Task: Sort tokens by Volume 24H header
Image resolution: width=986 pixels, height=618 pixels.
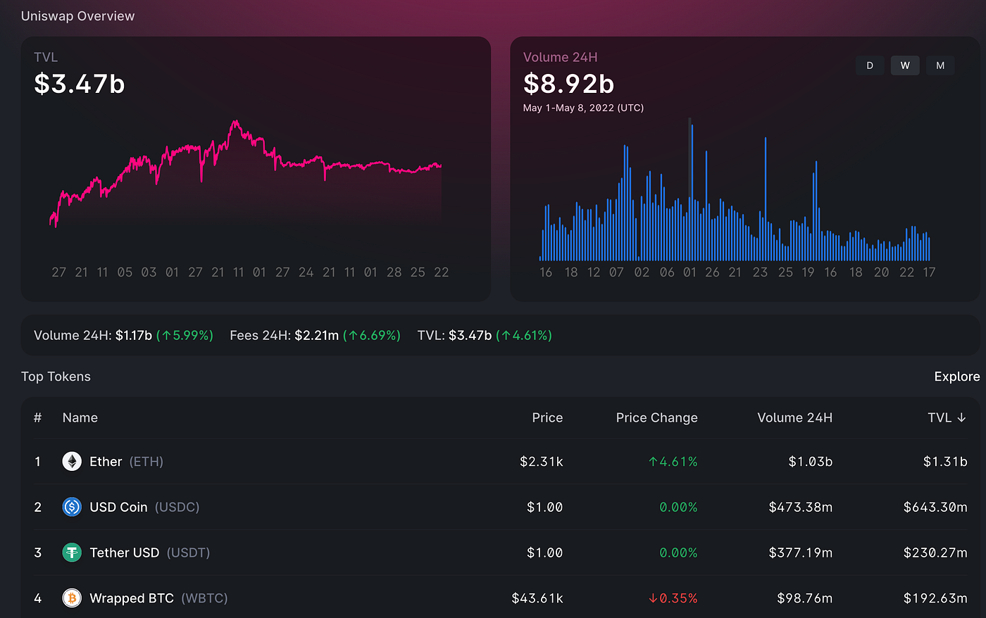Action: coord(794,418)
